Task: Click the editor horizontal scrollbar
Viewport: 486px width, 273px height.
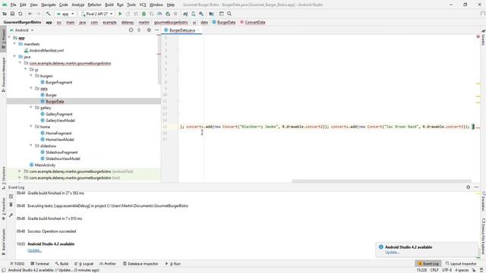Action: point(381,181)
